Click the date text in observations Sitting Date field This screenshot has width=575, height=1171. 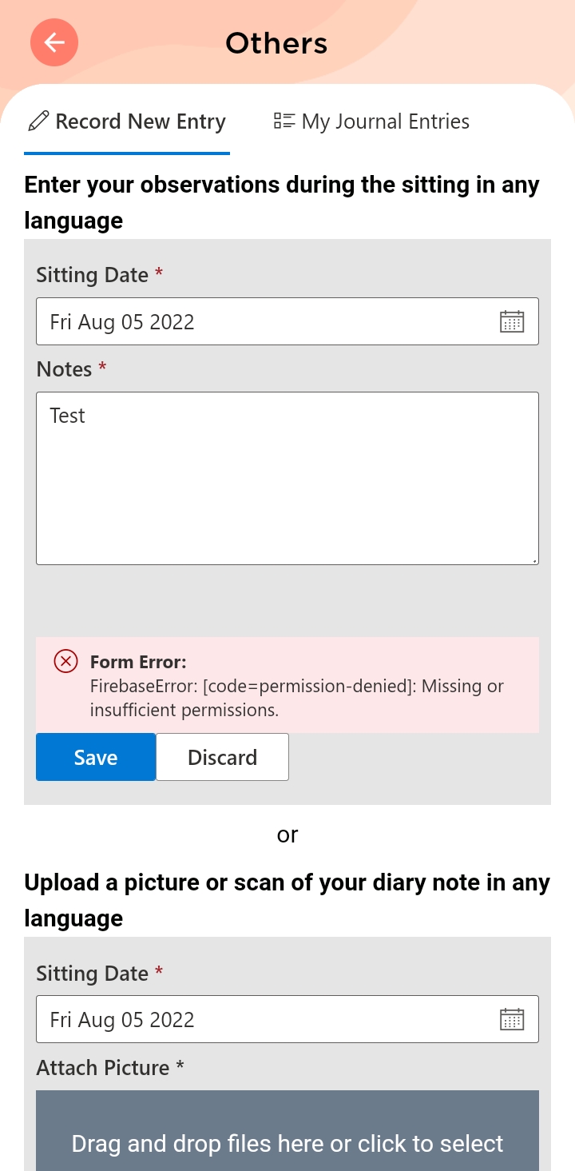[122, 322]
